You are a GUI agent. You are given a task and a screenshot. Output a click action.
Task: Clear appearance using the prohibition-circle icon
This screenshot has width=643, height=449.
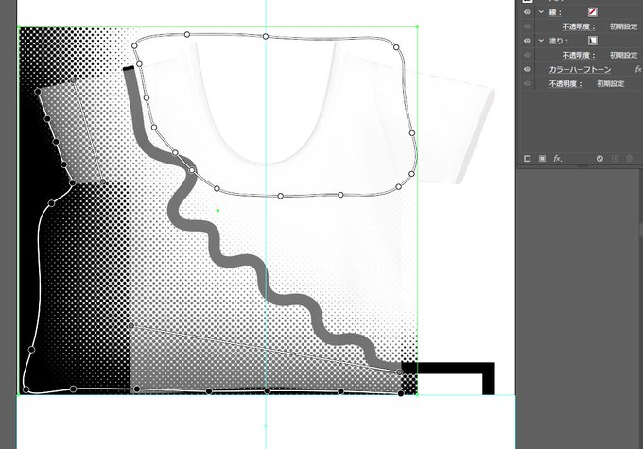600,158
